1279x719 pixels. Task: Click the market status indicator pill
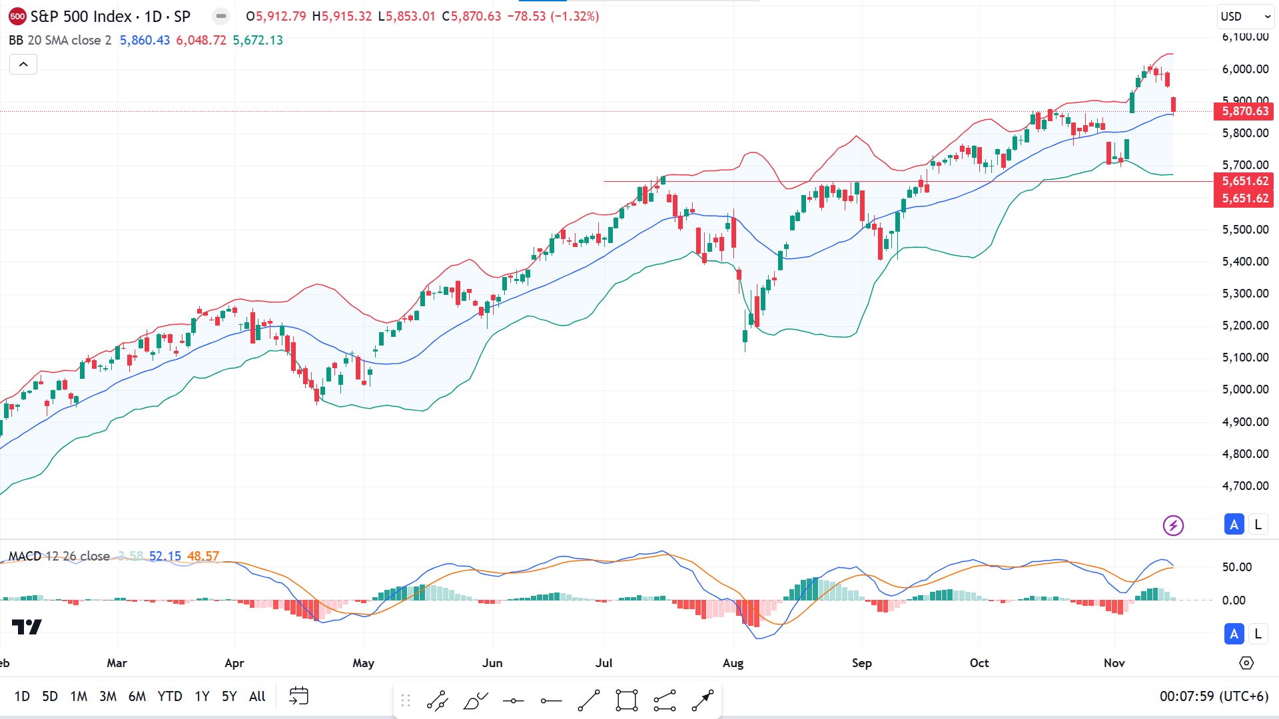(221, 16)
